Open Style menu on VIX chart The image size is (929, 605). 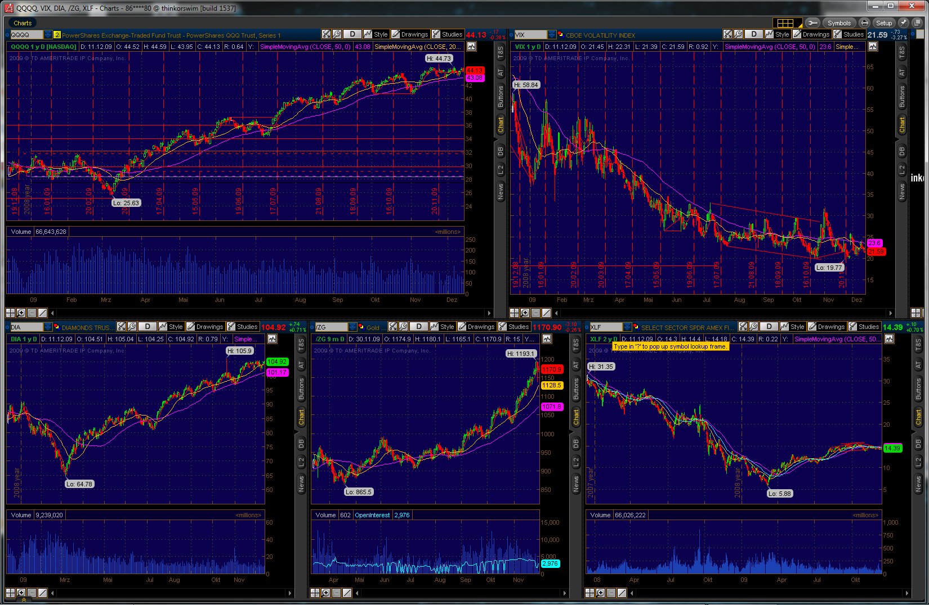coord(778,34)
